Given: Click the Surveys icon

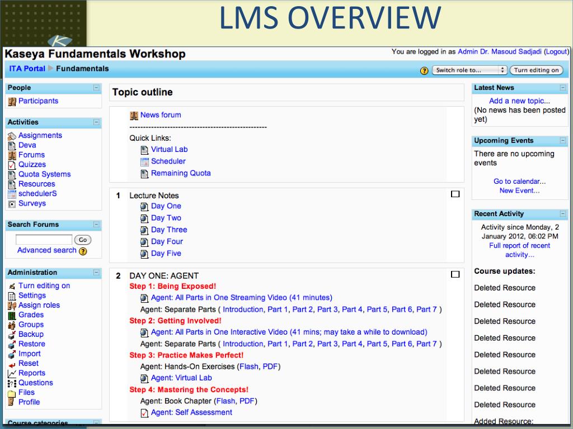Looking at the screenshot, I should [x=12, y=204].
